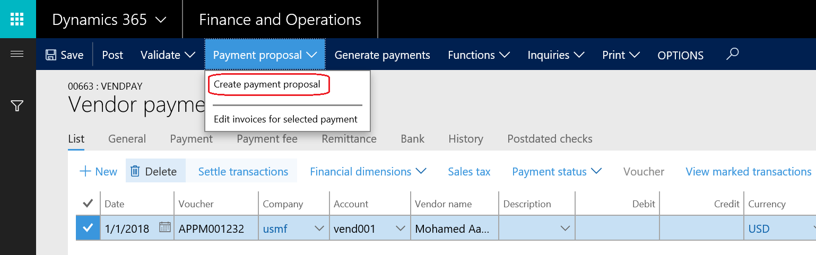Expand the Inquiries menu
The height and width of the screenshot is (255, 816).
(x=556, y=55)
